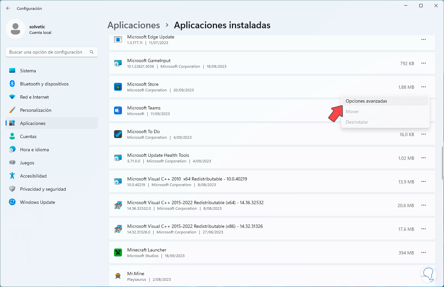The image size is (444, 287).
Task: Click the Microsoft Teams app icon
Action: click(x=118, y=110)
